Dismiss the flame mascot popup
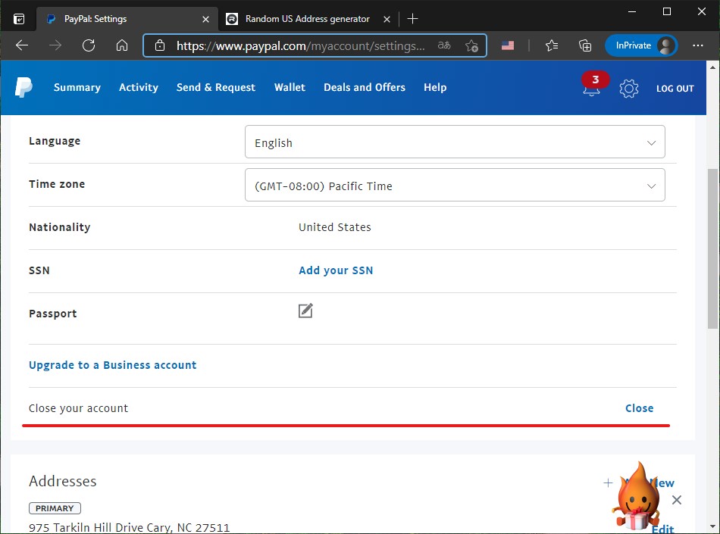Image resolution: width=720 pixels, height=534 pixels. 677,500
